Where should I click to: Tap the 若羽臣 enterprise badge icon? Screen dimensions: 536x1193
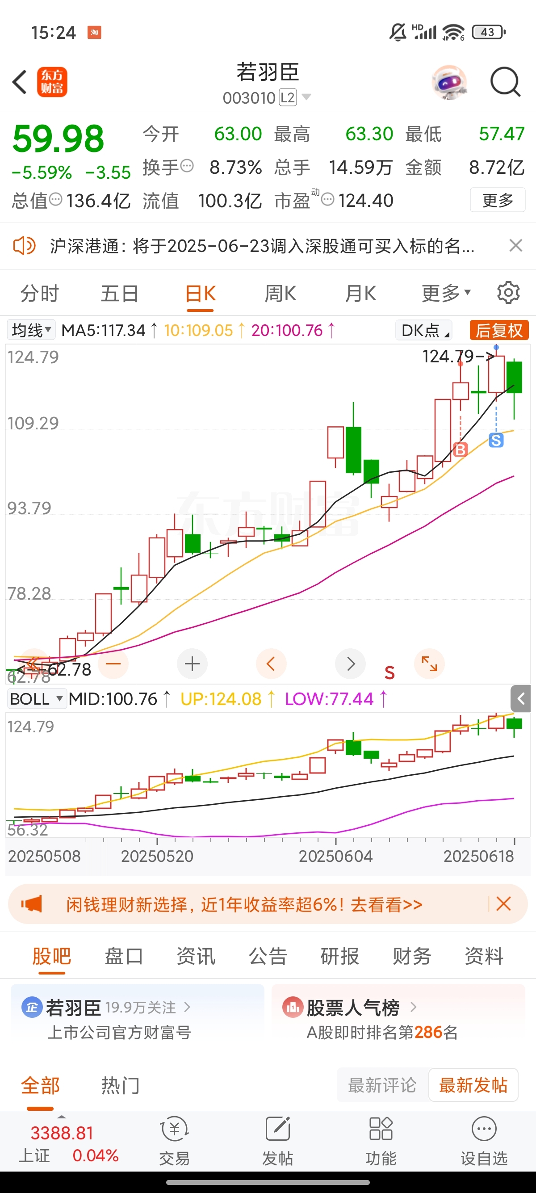click(32, 1007)
